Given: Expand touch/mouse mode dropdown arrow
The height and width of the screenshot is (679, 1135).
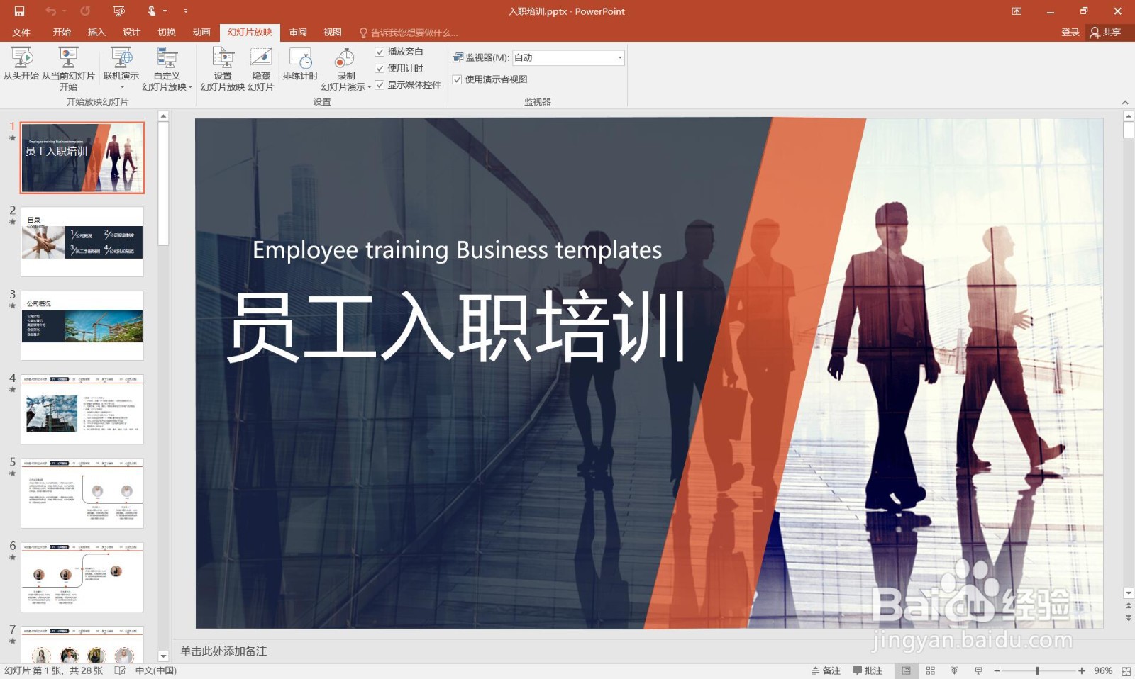Looking at the screenshot, I should point(165,11).
